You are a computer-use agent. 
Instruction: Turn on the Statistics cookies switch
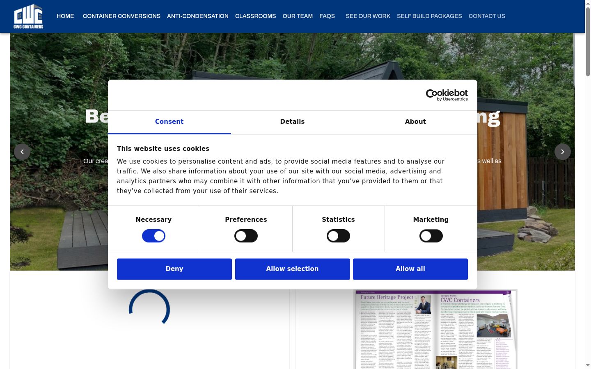[338, 236]
